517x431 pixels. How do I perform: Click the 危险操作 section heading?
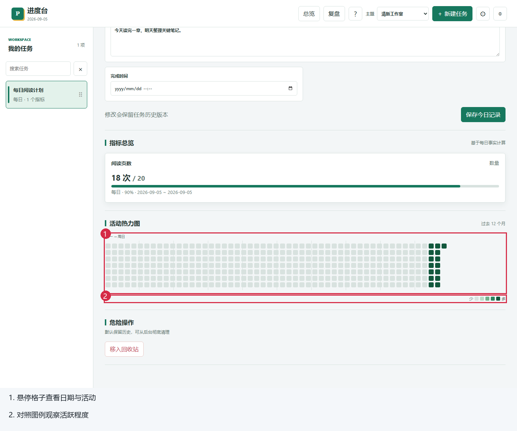[x=122, y=323]
